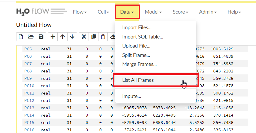
Task: Choose Import Files... in the Data menu
Action: (x=137, y=27)
